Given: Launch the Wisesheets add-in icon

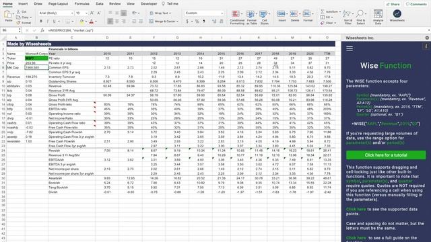Looking at the screenshot, I should 397,13.
